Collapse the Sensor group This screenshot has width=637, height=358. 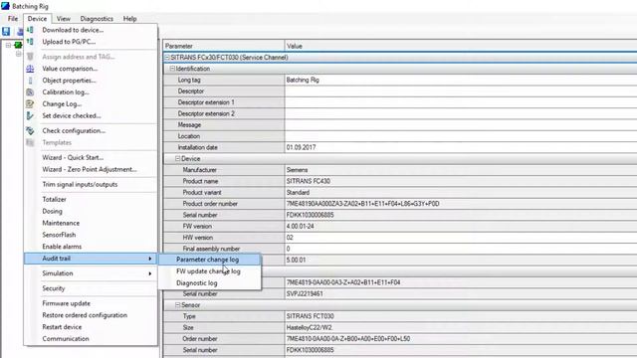pos(177,305)
